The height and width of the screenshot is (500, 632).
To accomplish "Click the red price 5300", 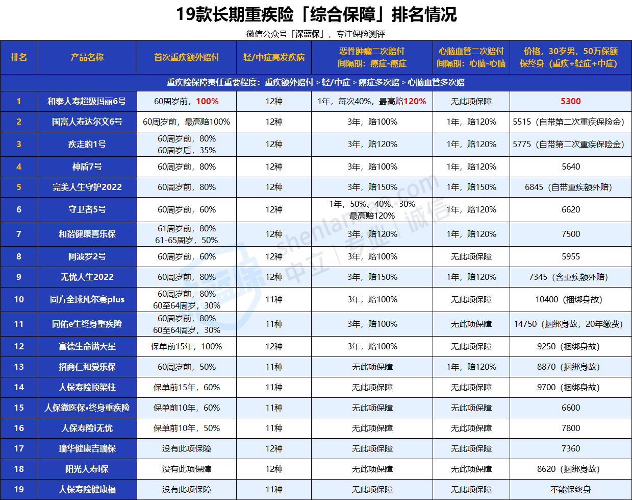I will pyautogui.click(x=571, y=101).
